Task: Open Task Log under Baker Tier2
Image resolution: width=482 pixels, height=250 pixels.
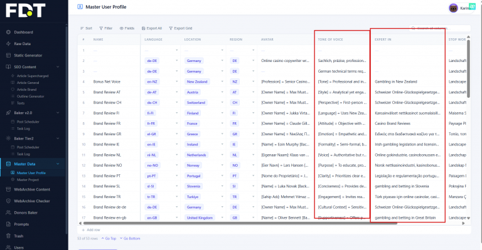Action: point(23,154)
